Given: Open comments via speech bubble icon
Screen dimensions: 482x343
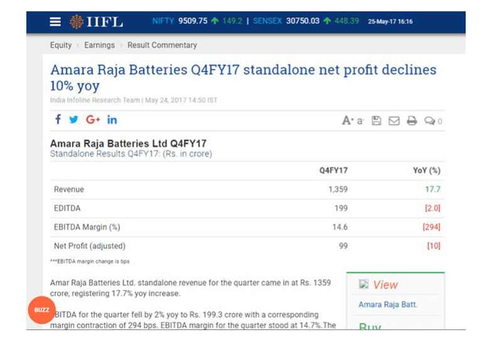Looking at the screenshot, I should point(429,121).
